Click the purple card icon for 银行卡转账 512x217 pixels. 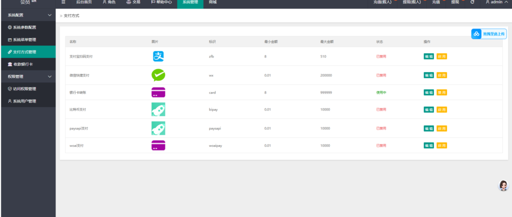pos(158,92)
